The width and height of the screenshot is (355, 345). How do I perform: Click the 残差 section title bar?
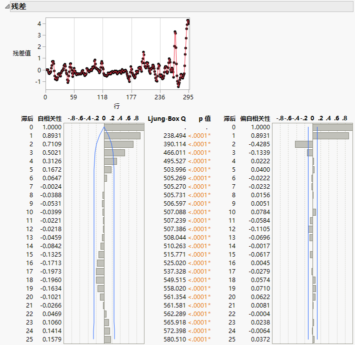point(20,7)
